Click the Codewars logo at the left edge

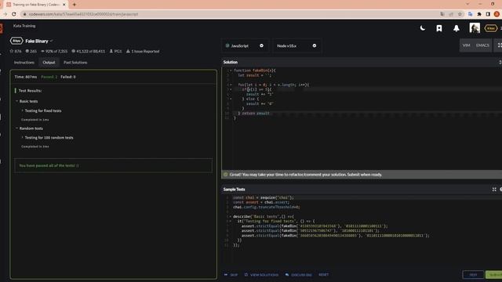click(x=2, y=28)
